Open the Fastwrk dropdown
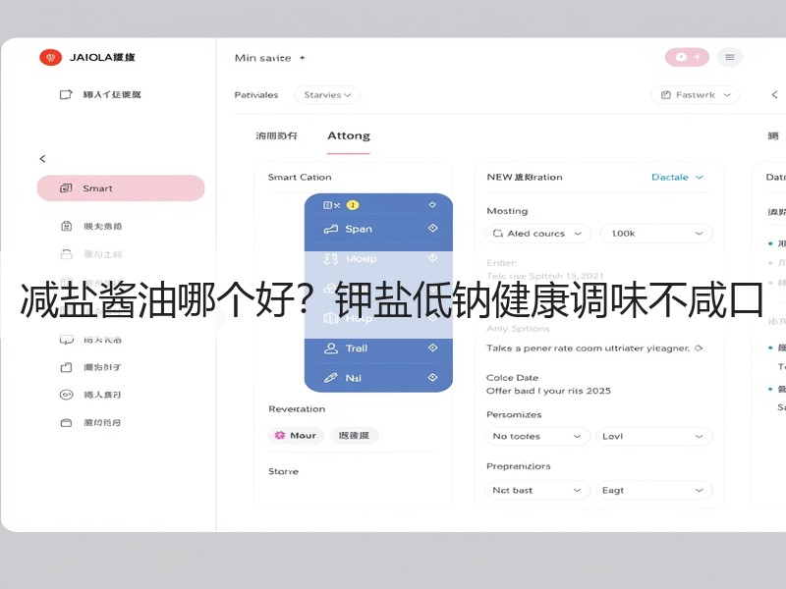The height and width of the screenshot is (589, 786). point(695,95)
